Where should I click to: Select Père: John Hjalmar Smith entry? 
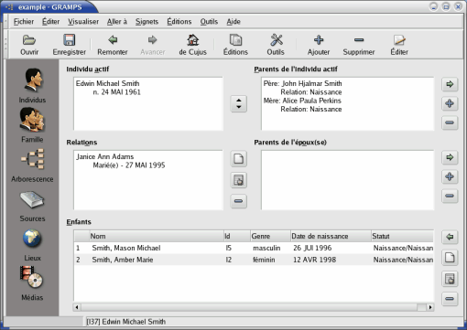pos(302,83)
